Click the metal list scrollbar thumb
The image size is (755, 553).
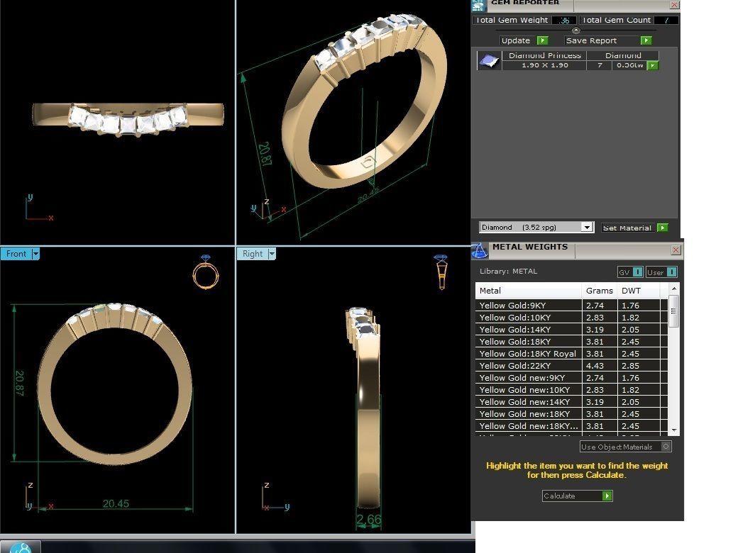coord(673,311)
